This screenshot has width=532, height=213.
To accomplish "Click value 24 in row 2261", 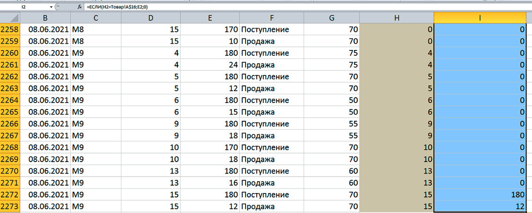I will coord(233,65).
